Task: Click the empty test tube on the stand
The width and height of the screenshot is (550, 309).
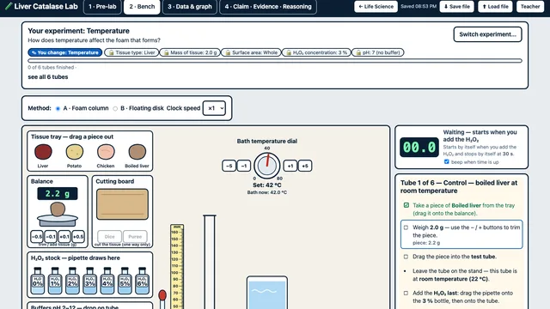Action: click(x=210, y=262)
